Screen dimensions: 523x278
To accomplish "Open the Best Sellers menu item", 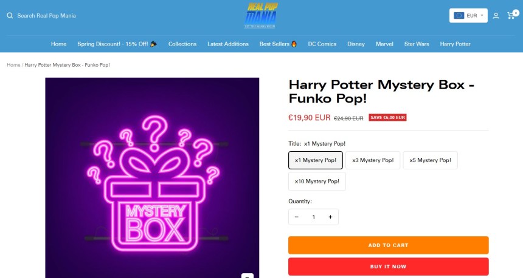I will click(278, 44).
